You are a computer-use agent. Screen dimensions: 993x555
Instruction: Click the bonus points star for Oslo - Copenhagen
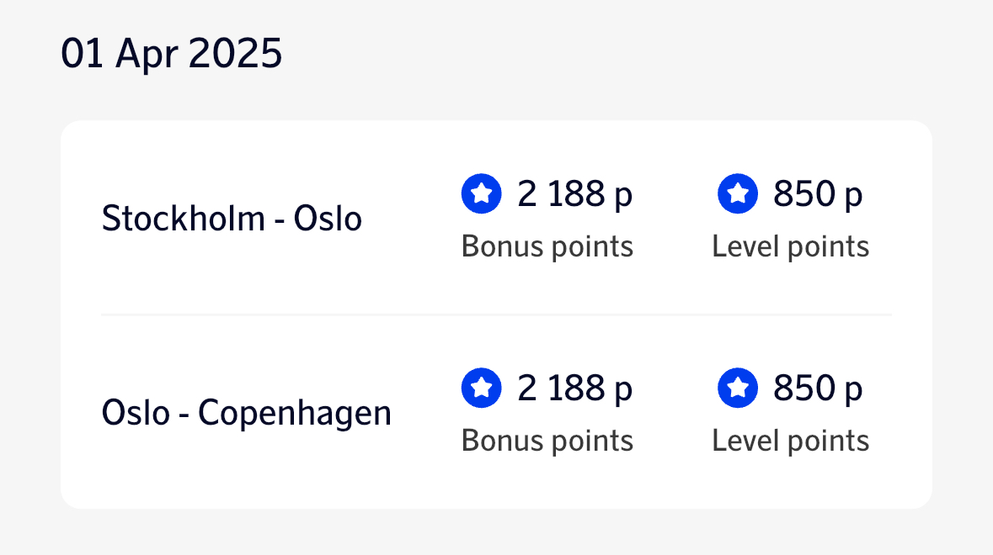[481, 388]
